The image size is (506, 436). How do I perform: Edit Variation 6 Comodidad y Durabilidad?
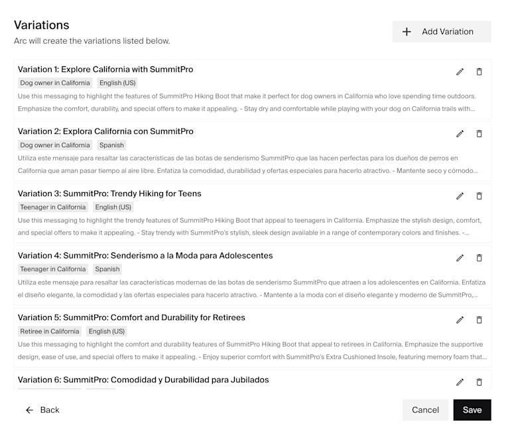point(460,382)
